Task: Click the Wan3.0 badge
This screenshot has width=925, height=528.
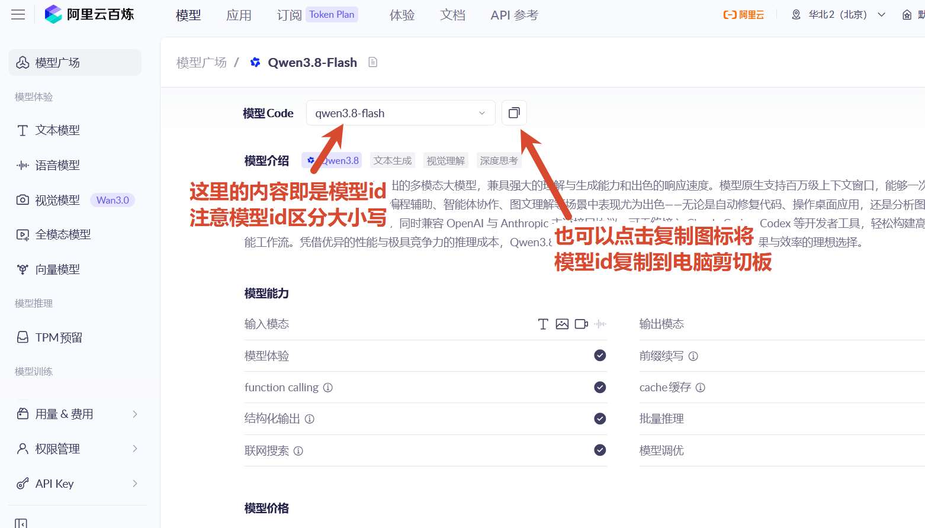Action: (113, 200)
